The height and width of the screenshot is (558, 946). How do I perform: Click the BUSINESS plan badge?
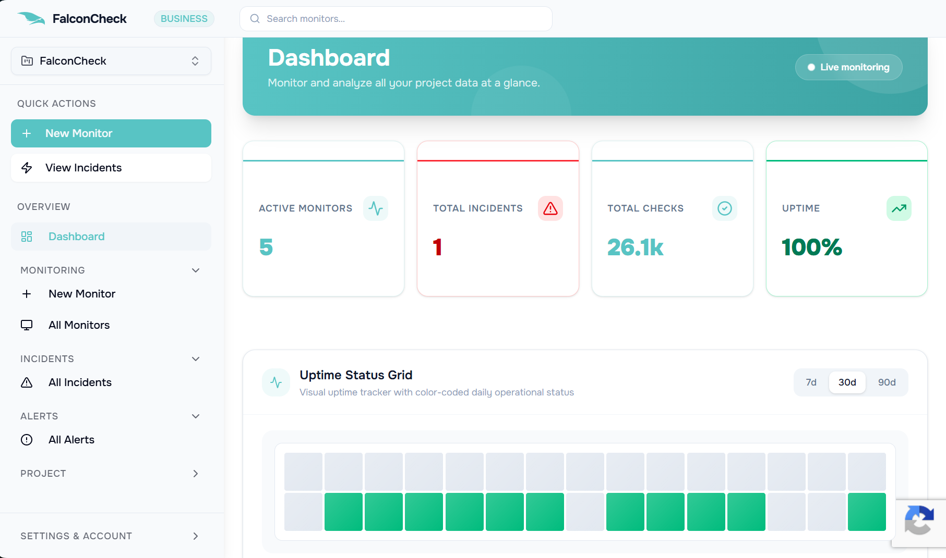tap(184, 19)
